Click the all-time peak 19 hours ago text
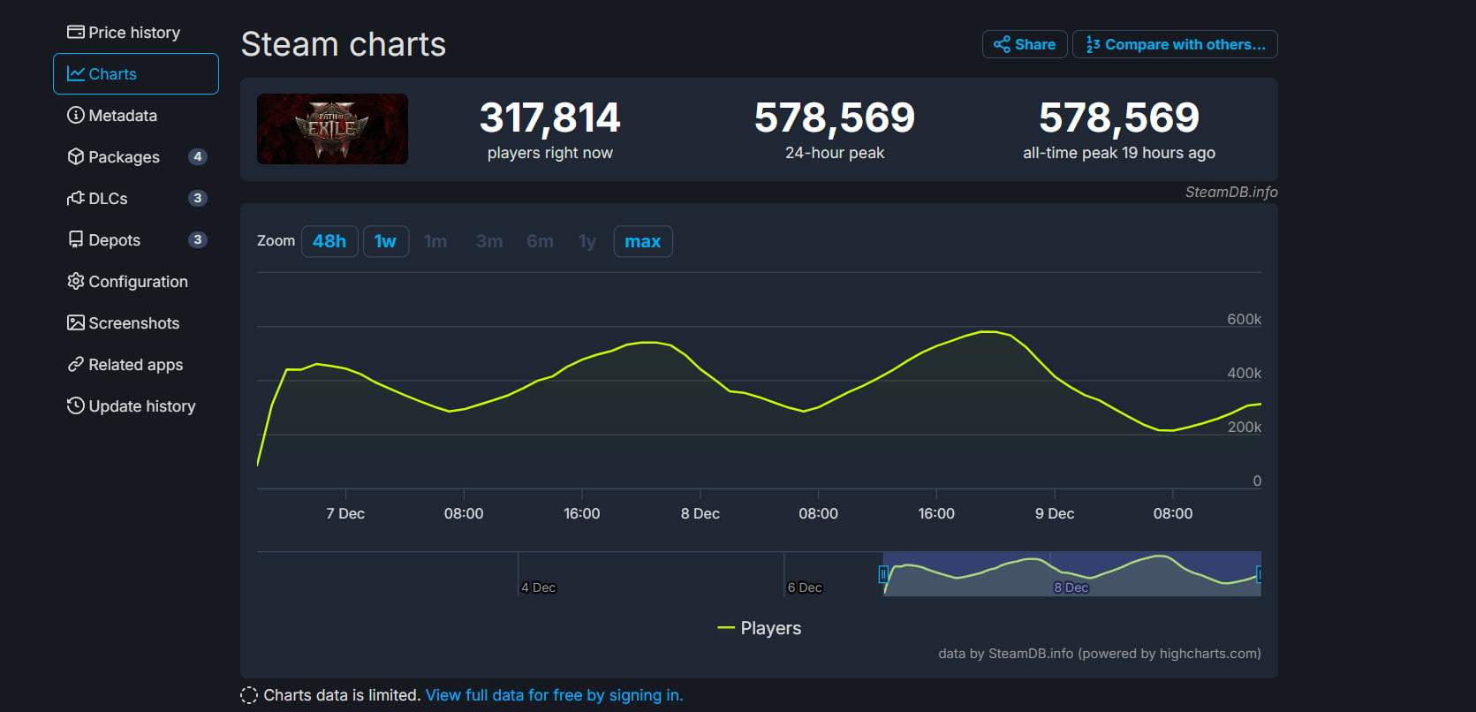 [1119, 153]
